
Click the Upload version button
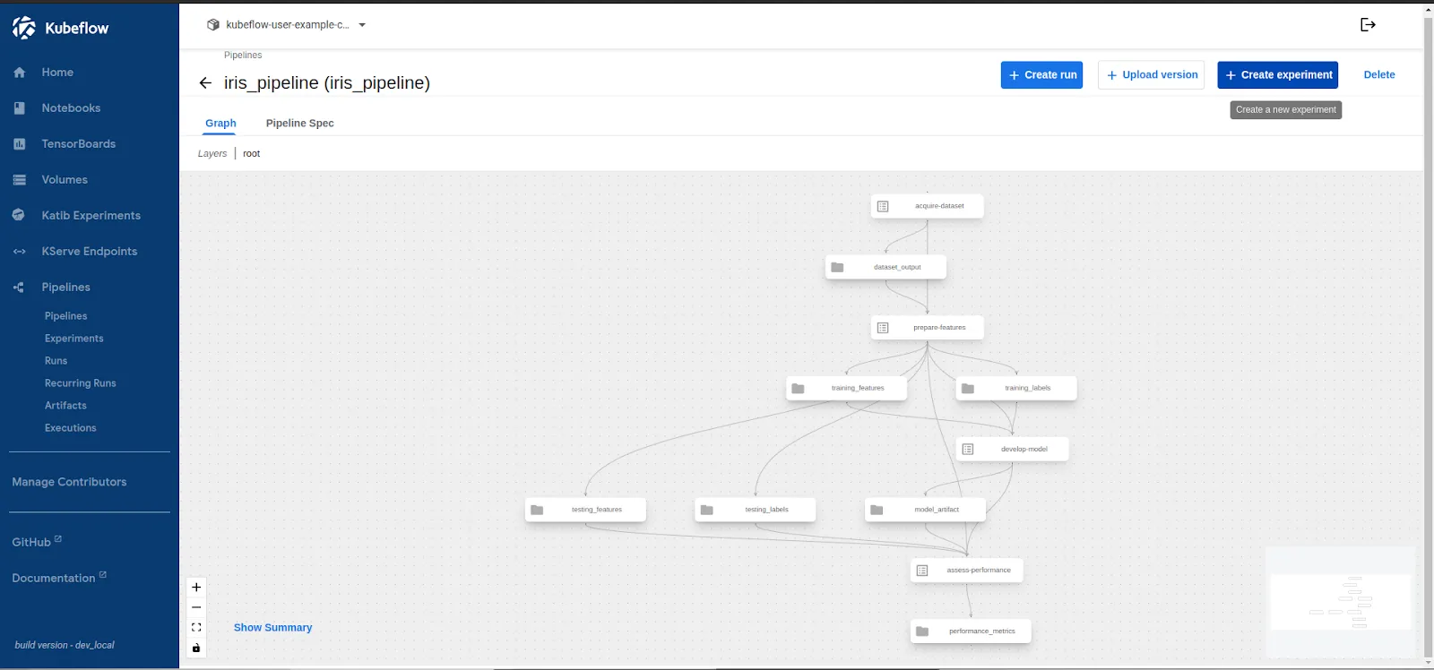pyautogui.click(x=1151, y=75)
